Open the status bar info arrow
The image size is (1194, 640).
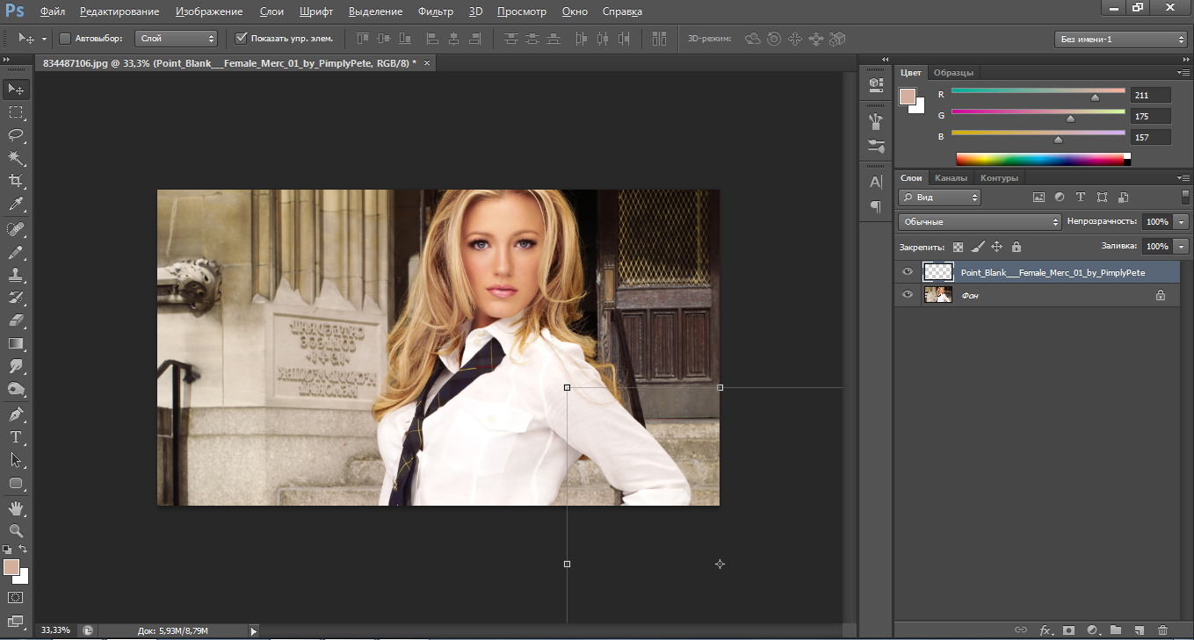click(254, 630)
